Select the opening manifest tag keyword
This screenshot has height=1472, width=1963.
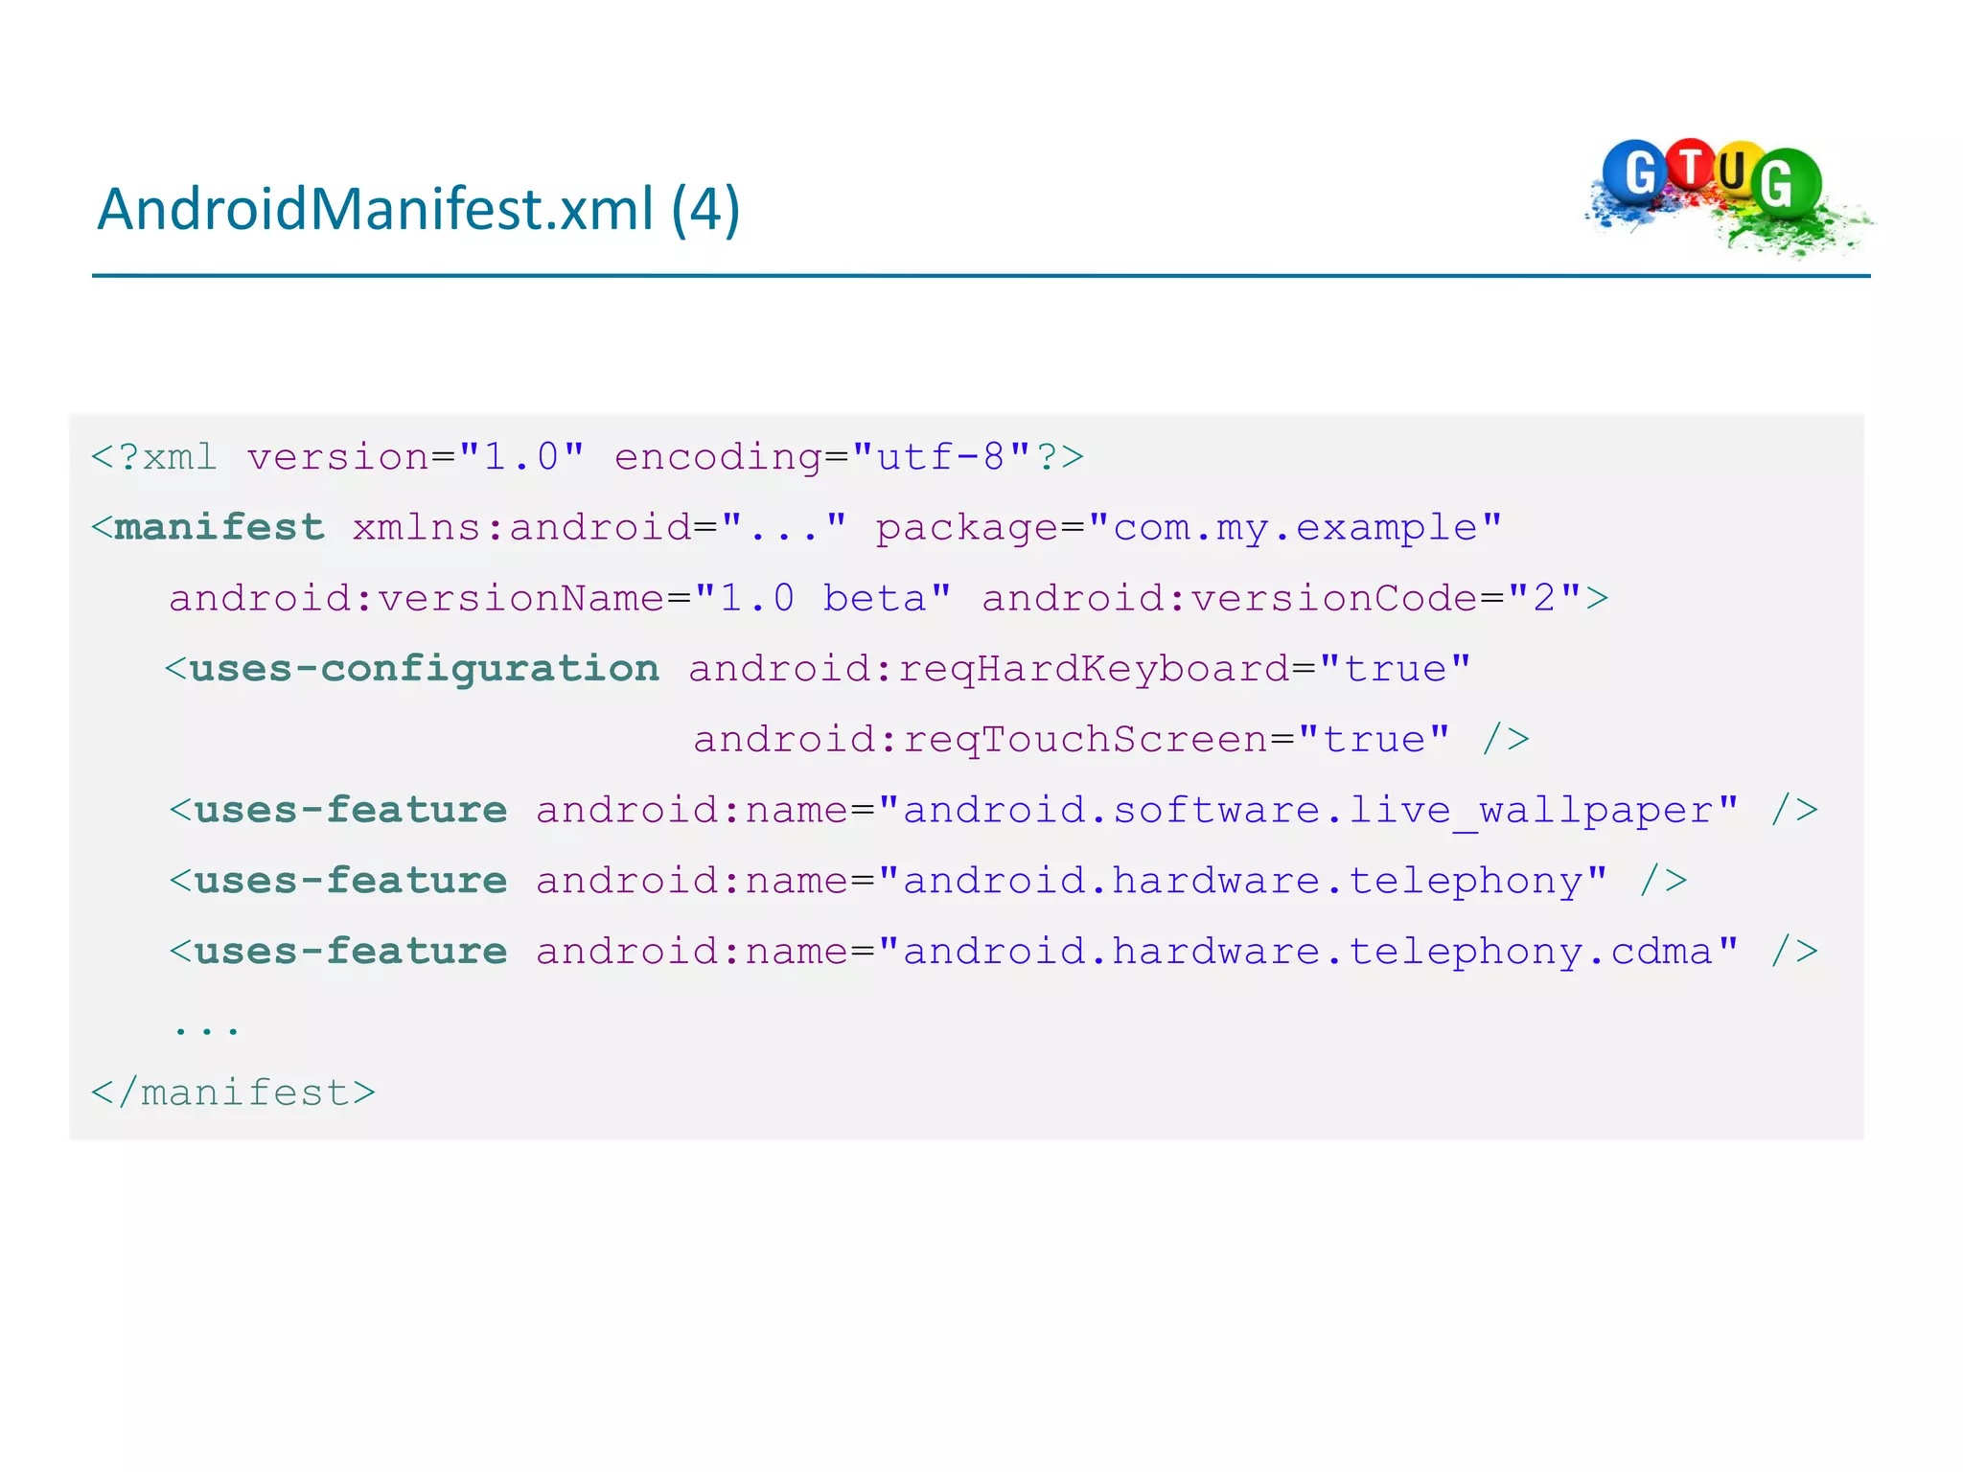click(x=219, y=527)
